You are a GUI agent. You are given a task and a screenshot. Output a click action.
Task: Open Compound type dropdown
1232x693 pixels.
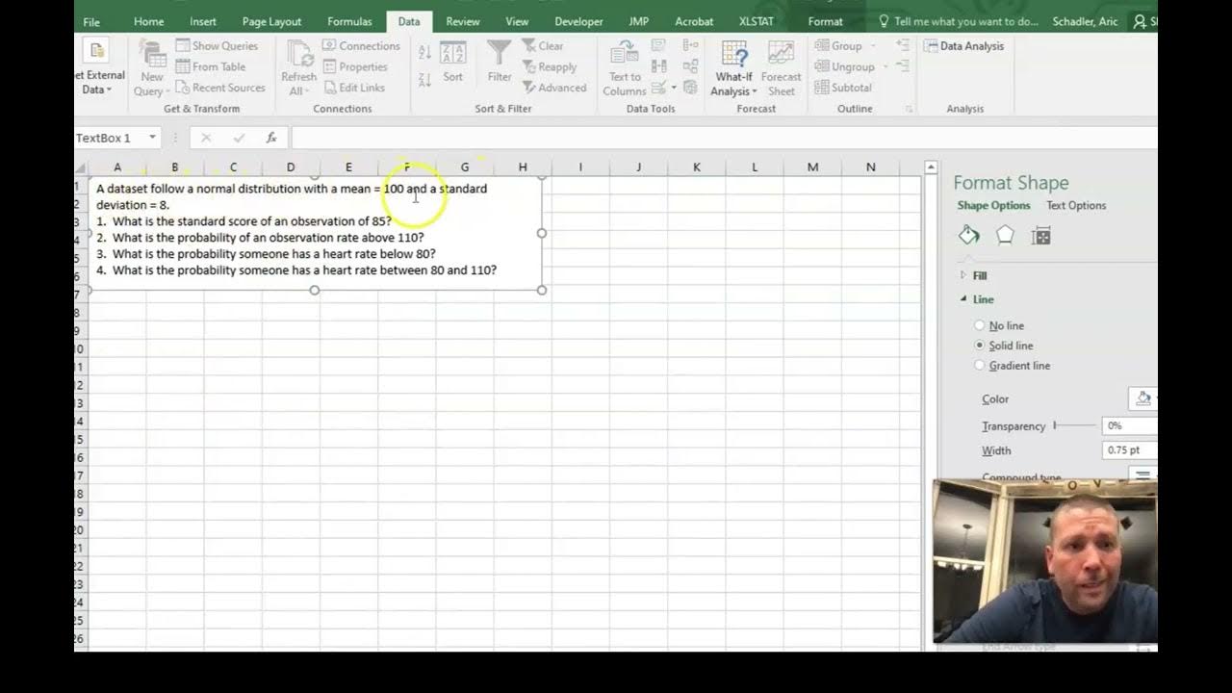pyautogui.click(x=1142, y=476)
